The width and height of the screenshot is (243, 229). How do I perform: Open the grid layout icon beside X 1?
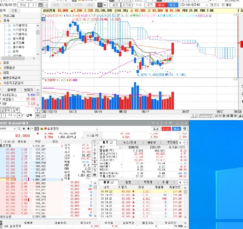tap(40, 5)
